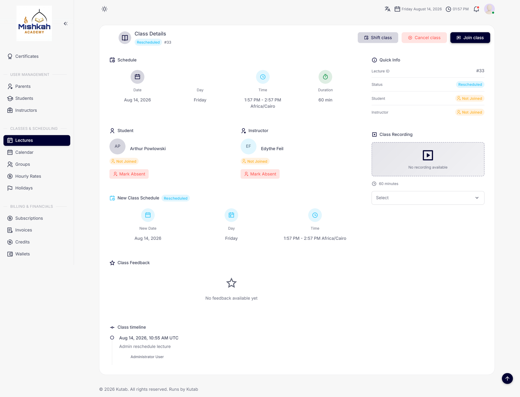Image resolution: width=520 pixels, height=397 pixels.
Task: Open Certificates in the sidebar
Action: [37, 56]
